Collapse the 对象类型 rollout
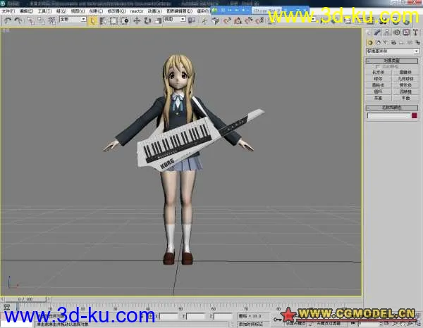The height and width of the screenshot is (328, 423). click(x=392, y=61)
